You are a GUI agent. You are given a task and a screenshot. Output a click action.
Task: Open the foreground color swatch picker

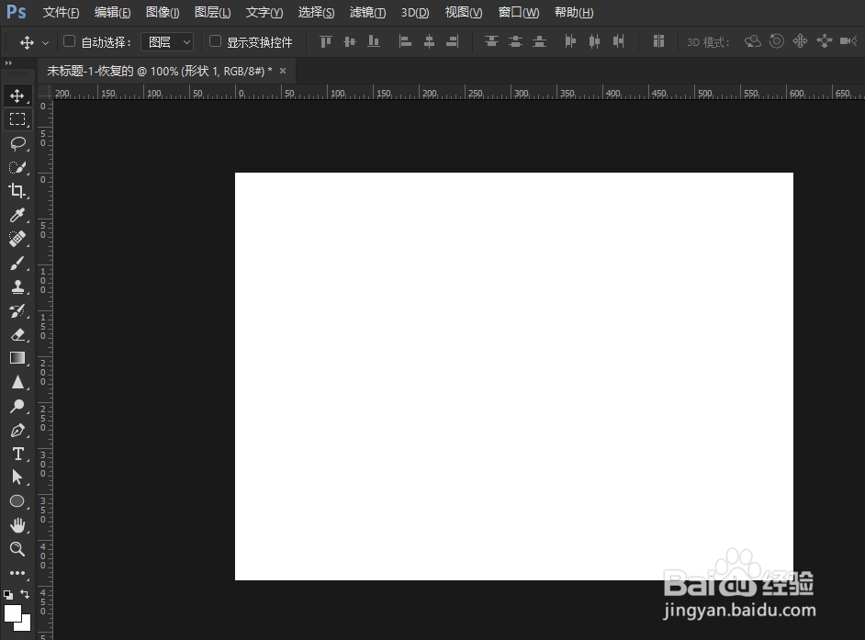point(12,612)
